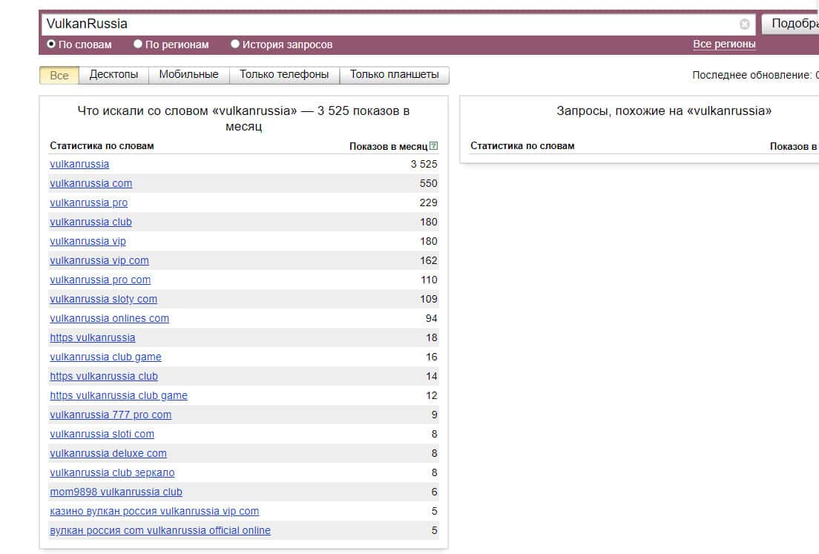The width and height of the screenshot is (819, 554).
Task: Switch to the Мобильные tab
Action: point(188,74)
